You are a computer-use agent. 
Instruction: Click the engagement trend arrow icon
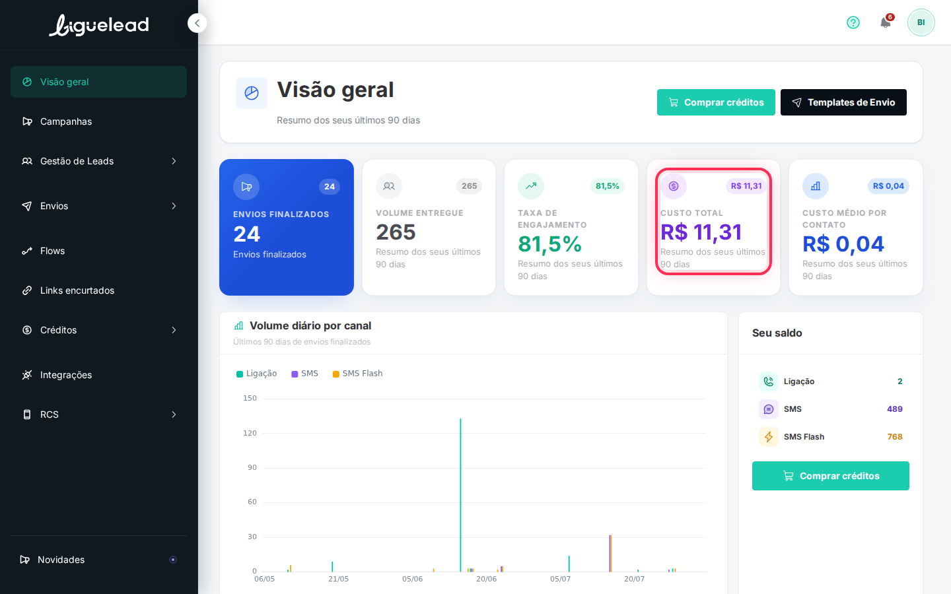click(x=531, y=186)
